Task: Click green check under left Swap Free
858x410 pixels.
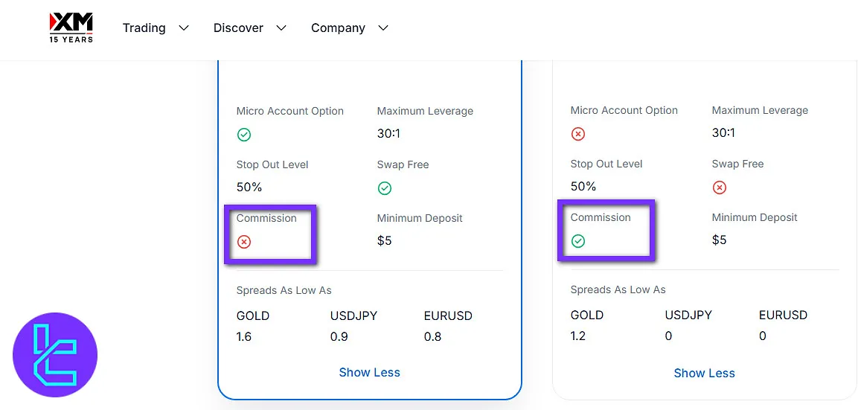Action: (385, 188)
